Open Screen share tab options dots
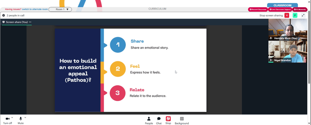Image resolution: width=311 pixels, height=125 pixels. click(30, 22)
